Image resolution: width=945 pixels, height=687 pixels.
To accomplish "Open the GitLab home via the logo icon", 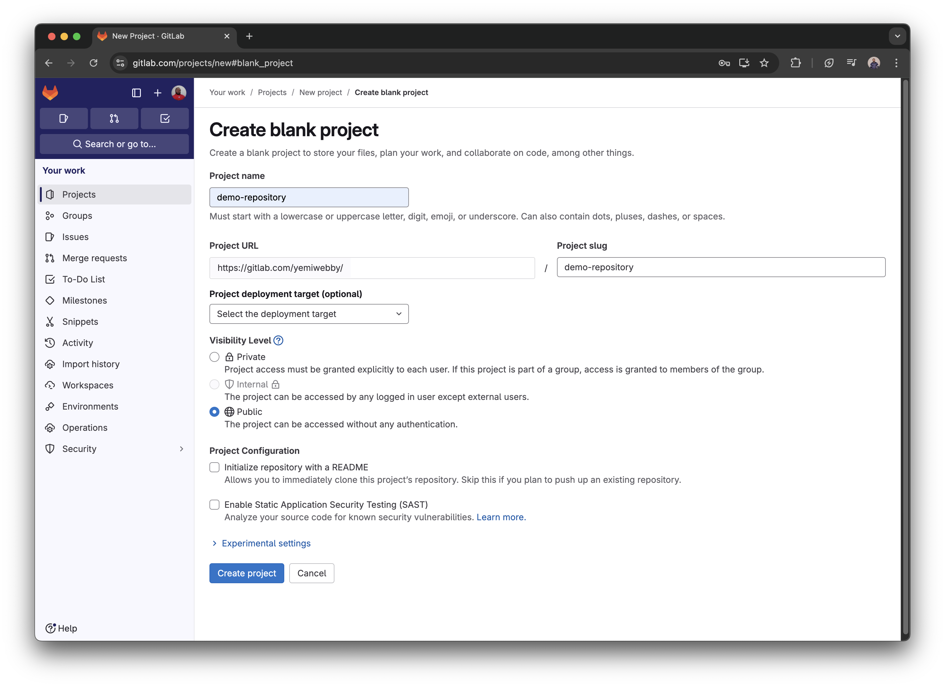I will click(x=50, y=93).
